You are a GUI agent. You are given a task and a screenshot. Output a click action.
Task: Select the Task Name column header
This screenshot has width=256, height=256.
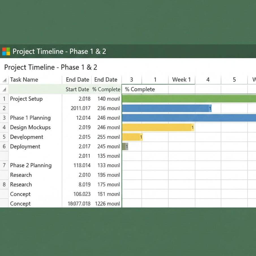pyautogui.click(x=24, y=80)
